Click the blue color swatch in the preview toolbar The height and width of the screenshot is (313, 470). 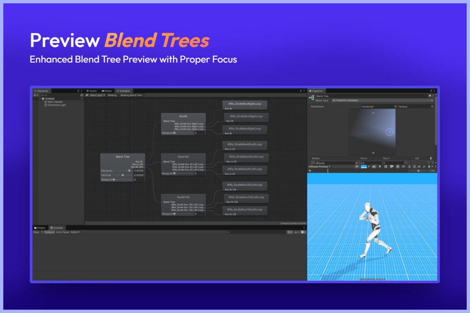click(363, 166)
